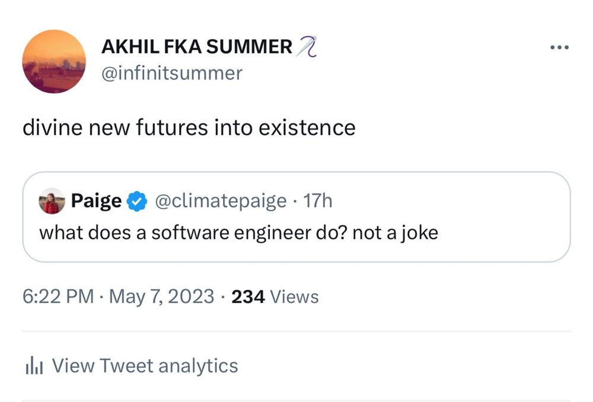This screenshot has height=402, width=593.
Task: Click the @infinitsummer handle
Action: click(x=172, y=73)
